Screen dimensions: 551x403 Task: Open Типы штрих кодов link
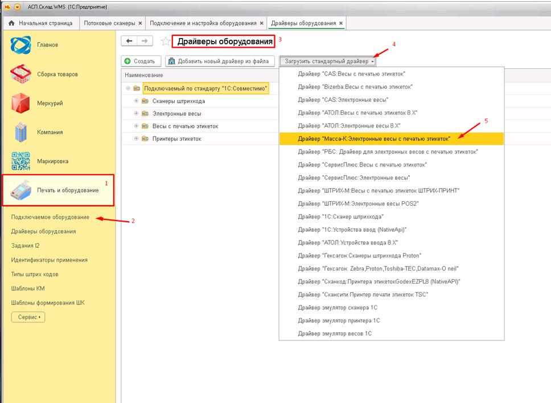(35, 275)
